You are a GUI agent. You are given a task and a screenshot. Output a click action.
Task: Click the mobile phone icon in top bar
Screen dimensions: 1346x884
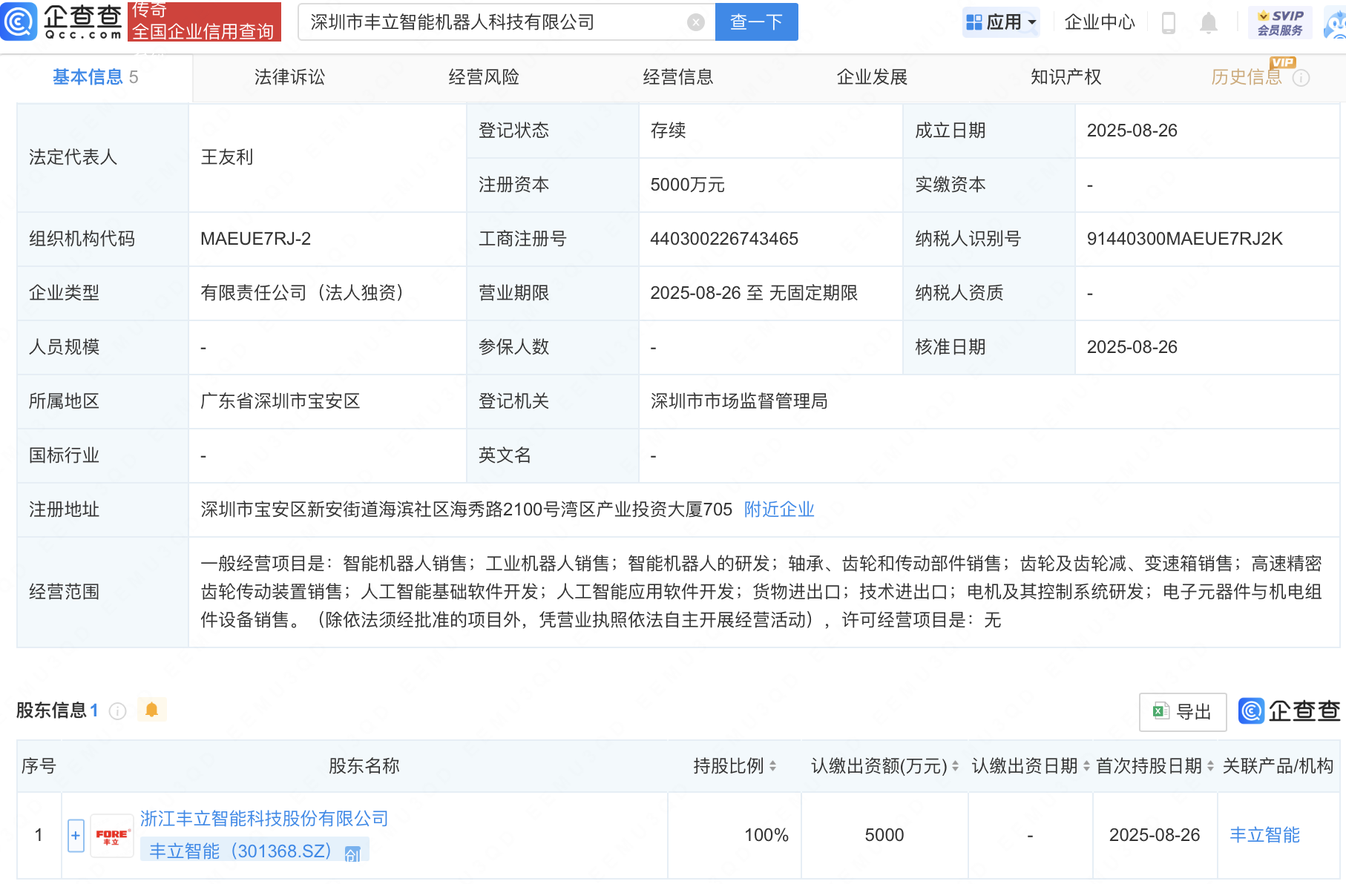(1170, 22)
